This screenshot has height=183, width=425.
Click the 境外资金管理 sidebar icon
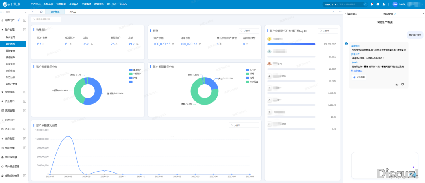pos(2,166)
